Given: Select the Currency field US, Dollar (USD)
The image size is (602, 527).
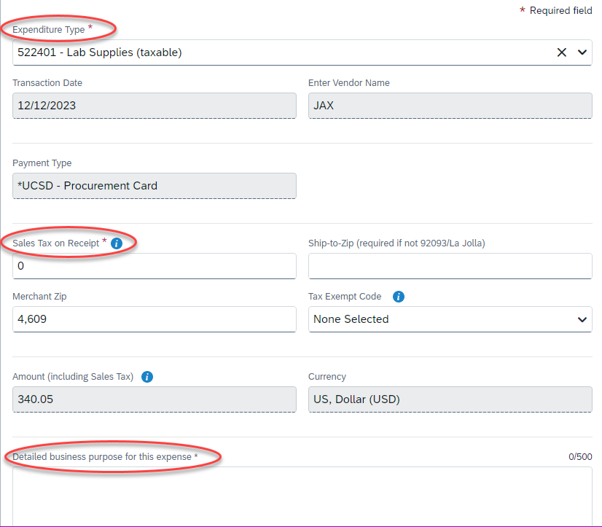Looking at the screenshot, I should click(x=450, y=399).
